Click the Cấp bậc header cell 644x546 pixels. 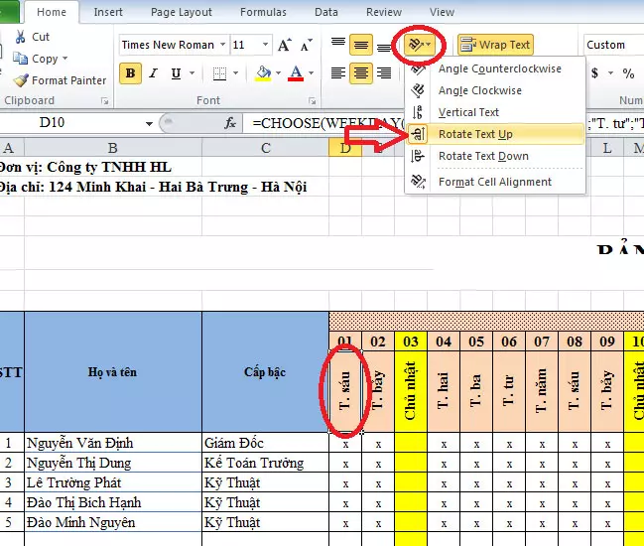(265, 372)
